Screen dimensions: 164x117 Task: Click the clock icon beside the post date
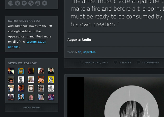point(82,62)
